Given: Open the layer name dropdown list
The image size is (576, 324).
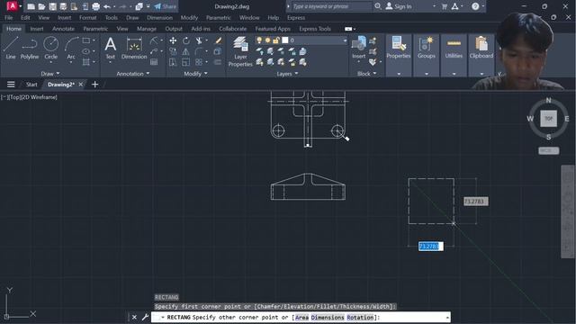Looking at the screenshot, I should click(345, 40).
